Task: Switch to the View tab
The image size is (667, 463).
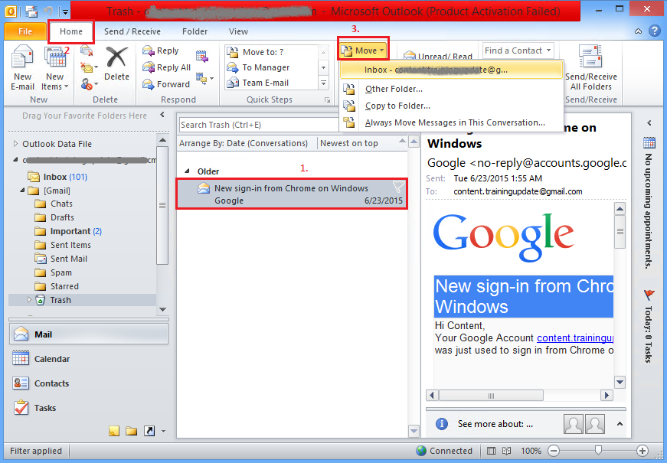Action: coord(238,31)
